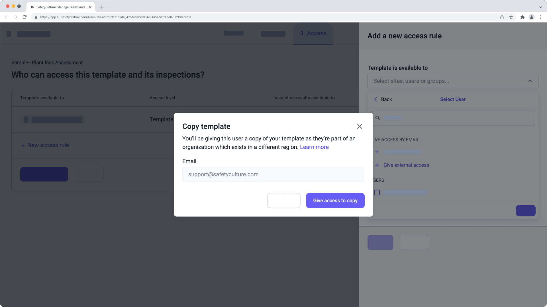547x307 pixels.
Task: Click the Back chevron in the access panel
Action: (x=376, y=99)
